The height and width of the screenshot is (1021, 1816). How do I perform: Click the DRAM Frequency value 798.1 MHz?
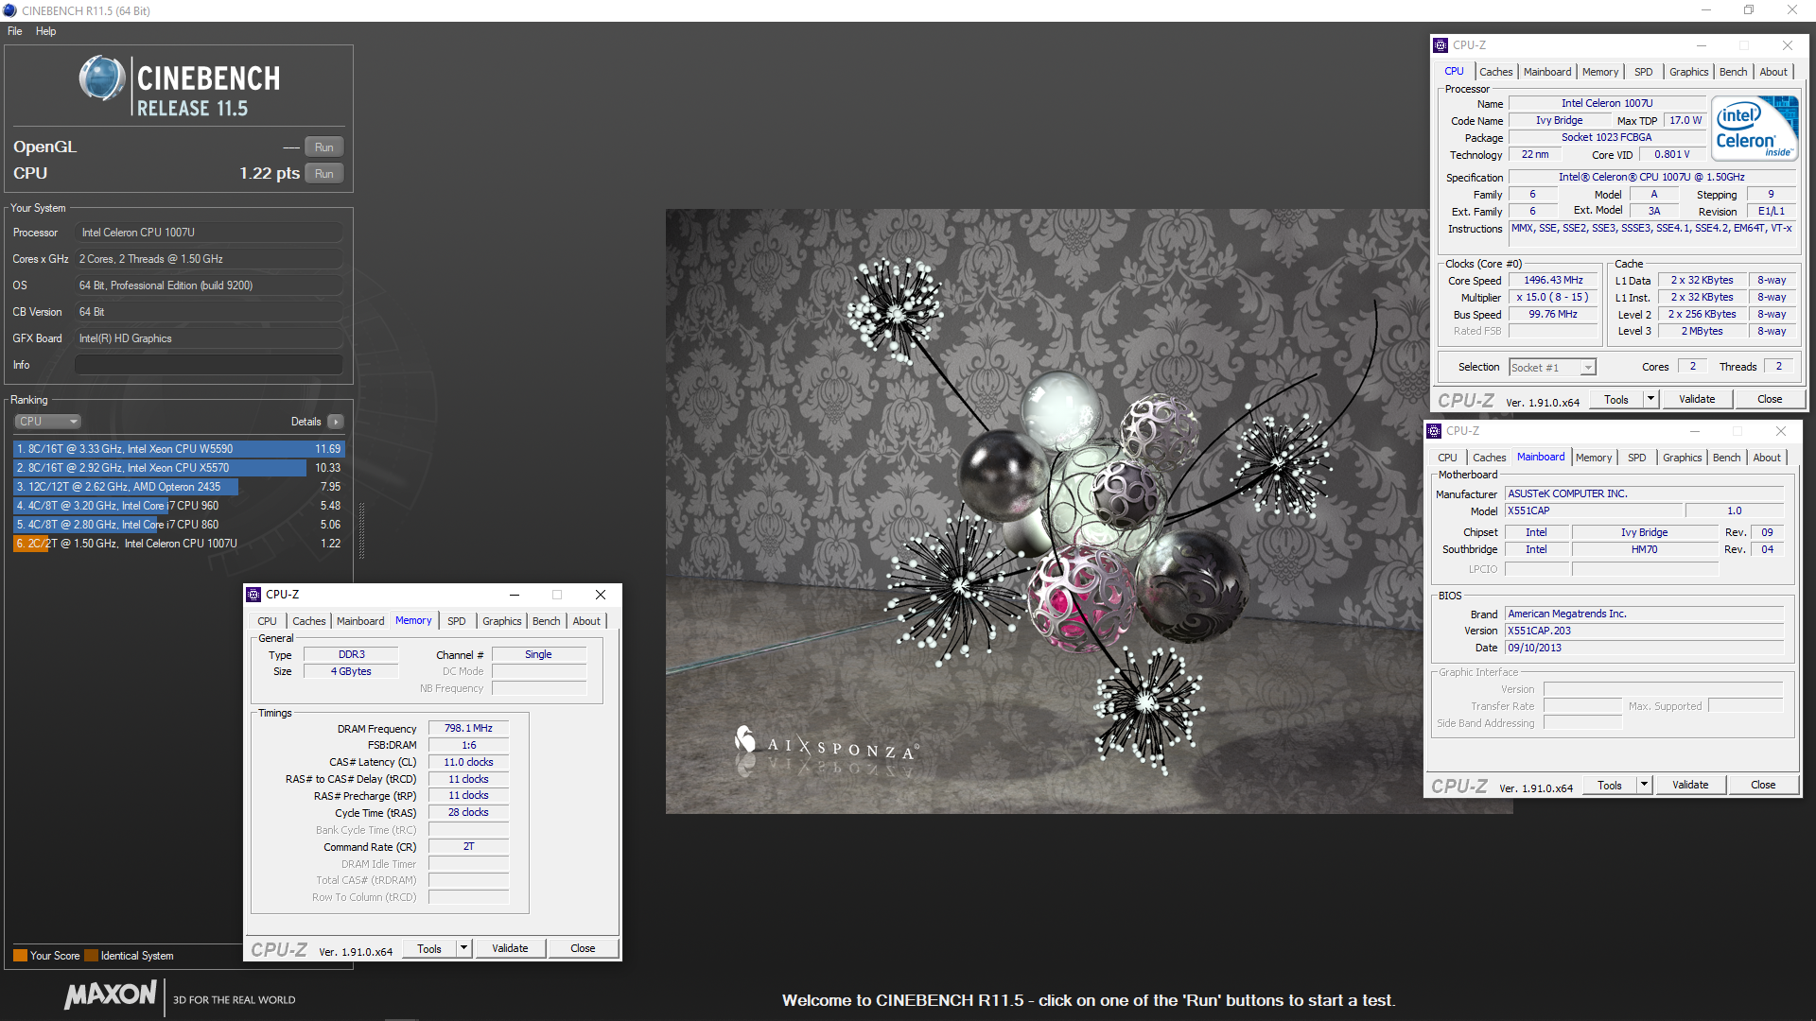(468, 729)
